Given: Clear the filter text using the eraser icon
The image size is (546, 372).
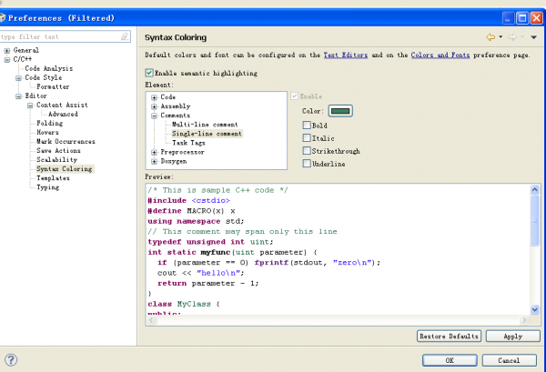Looking at the screenshot, I should (x=126, y=36).
